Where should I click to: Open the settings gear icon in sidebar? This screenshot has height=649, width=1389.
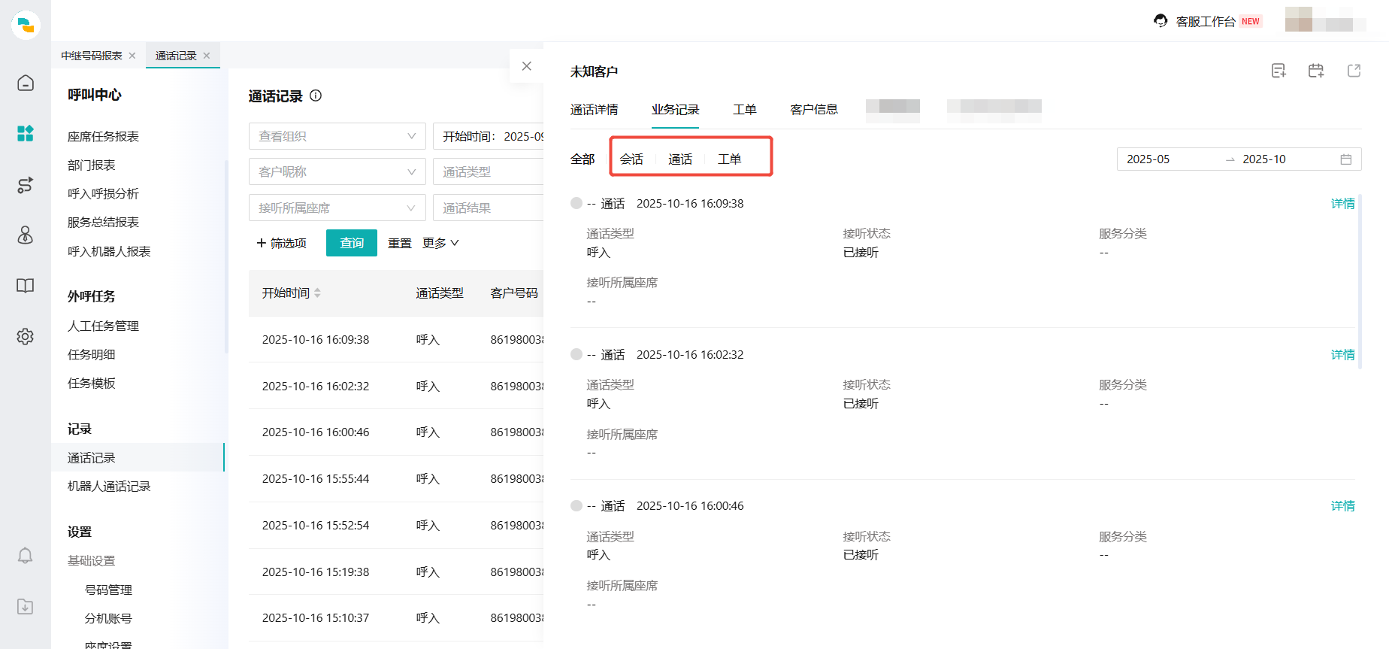click(x=26, y=336)
